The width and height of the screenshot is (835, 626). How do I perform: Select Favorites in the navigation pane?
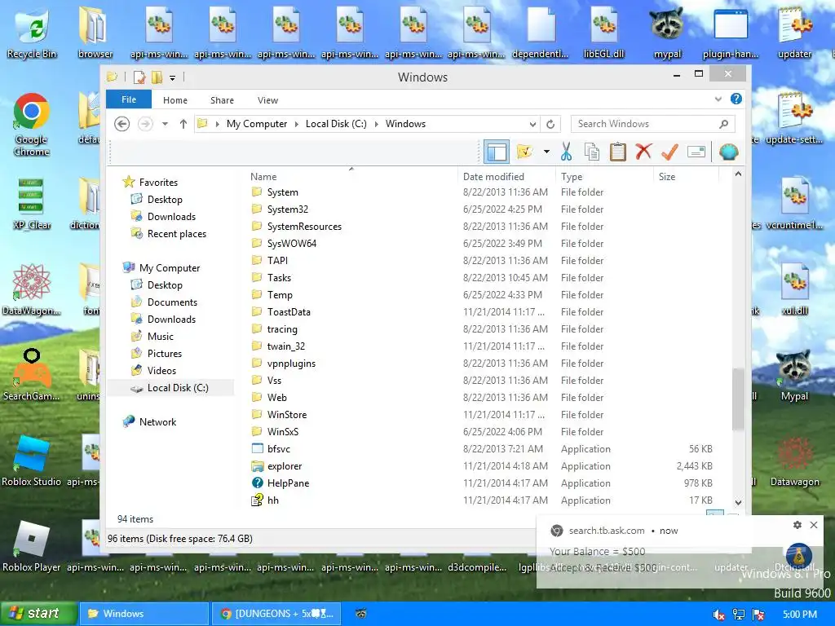point(158,183)
